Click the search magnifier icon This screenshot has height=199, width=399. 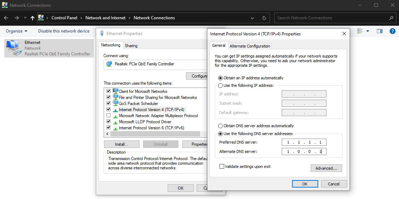pyautogui.click(x=391, y=18)
